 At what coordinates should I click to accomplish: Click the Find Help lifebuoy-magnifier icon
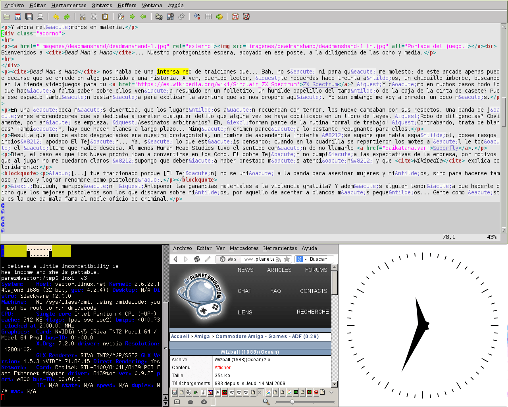246,17
